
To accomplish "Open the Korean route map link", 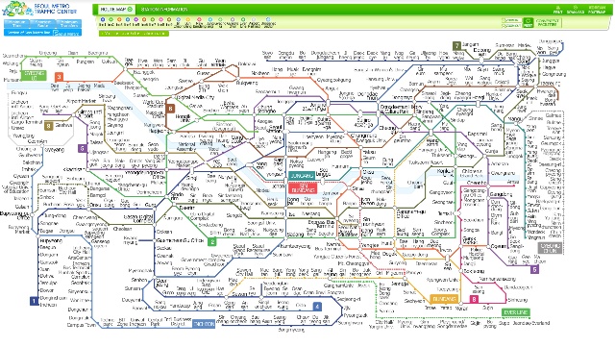I will [597, 10].
